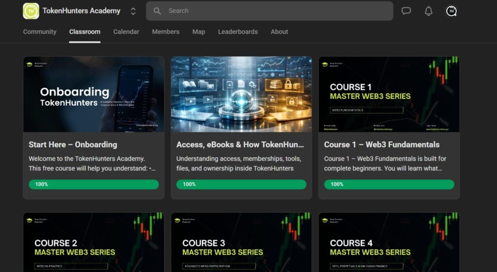Screen dimensions: 497x272
Task: Click the Access eBooks 100% progress bar
Action: [x=241, y=184]
